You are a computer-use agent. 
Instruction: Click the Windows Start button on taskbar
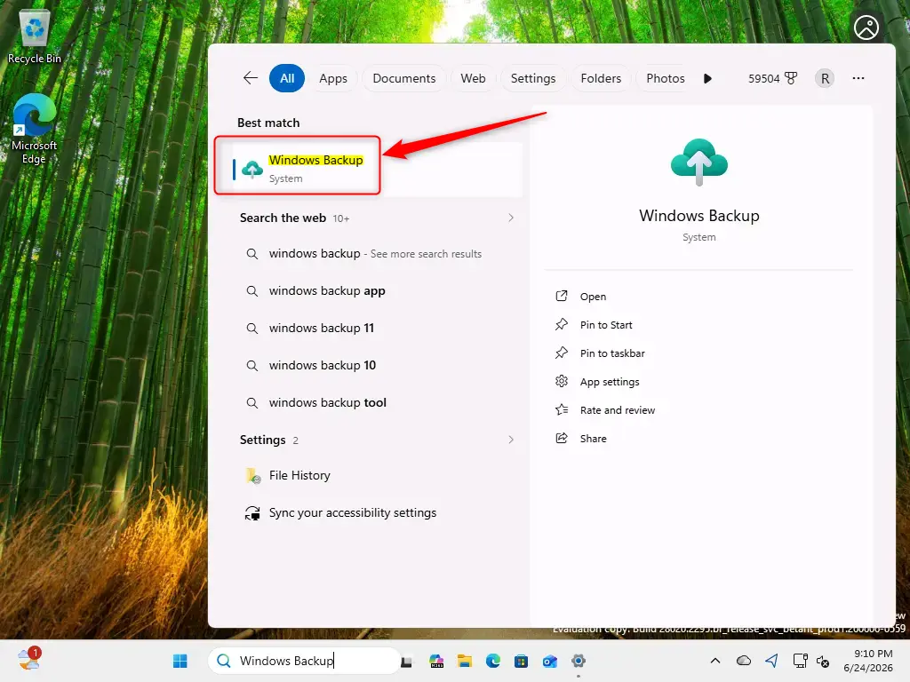tap(180, 661)
